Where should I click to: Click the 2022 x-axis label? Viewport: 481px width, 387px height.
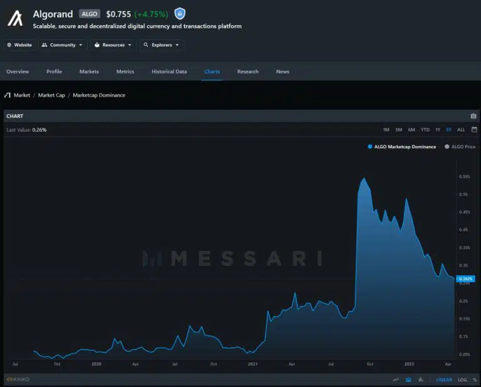(409, 364)
